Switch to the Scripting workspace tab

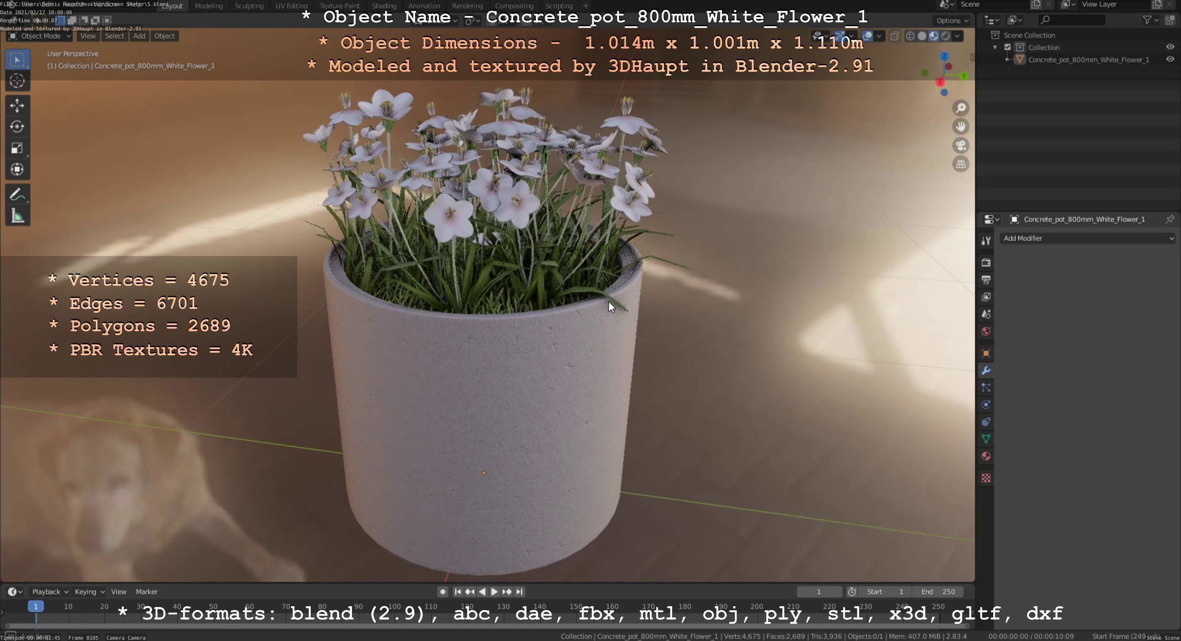click(x=559, y=6)
